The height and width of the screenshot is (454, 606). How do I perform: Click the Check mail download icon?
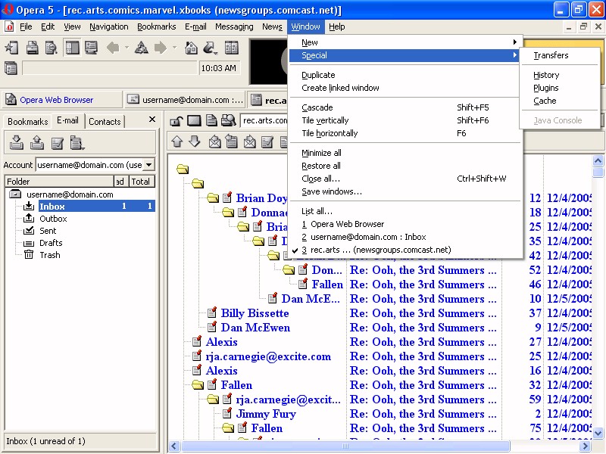16,142
